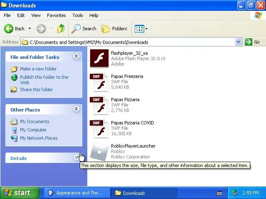Click the My Network Places icon

click(14, 138)
